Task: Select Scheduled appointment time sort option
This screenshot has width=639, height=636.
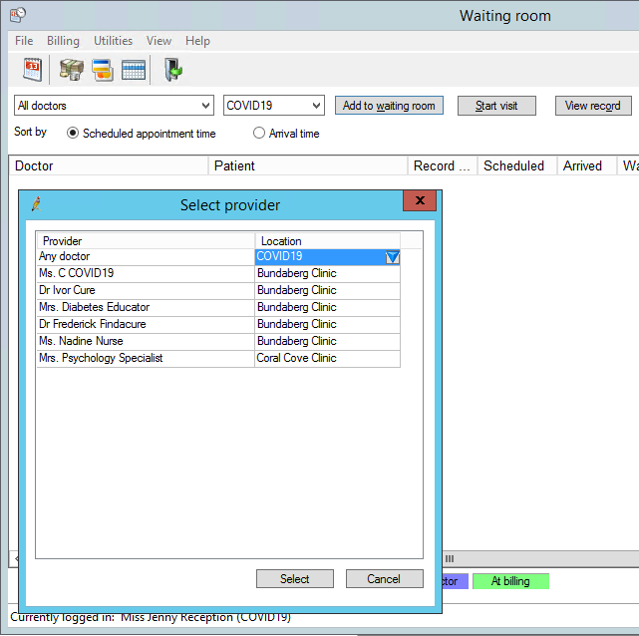Action: 73,134
